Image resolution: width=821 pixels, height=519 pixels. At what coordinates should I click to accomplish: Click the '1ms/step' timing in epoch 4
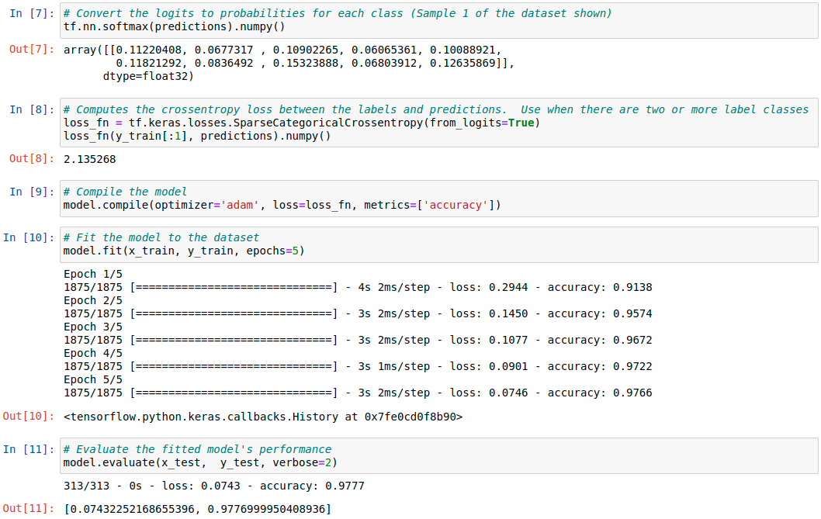click(404, 367)
